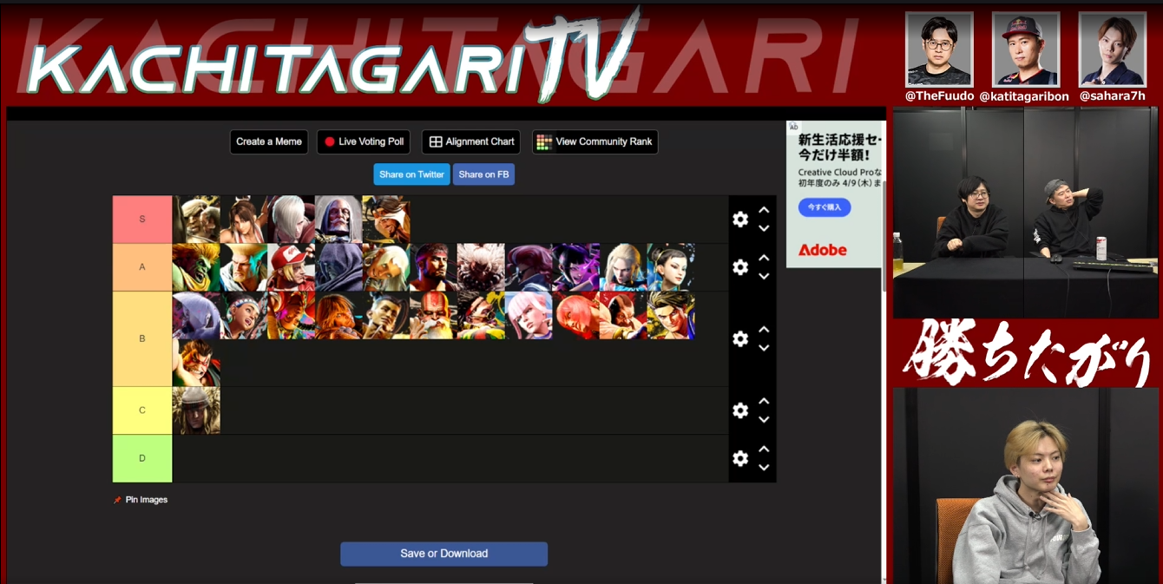Select the light orange B tier label
The width and height of the screenshot is (1163, 584).
click(x=142, y=338)
